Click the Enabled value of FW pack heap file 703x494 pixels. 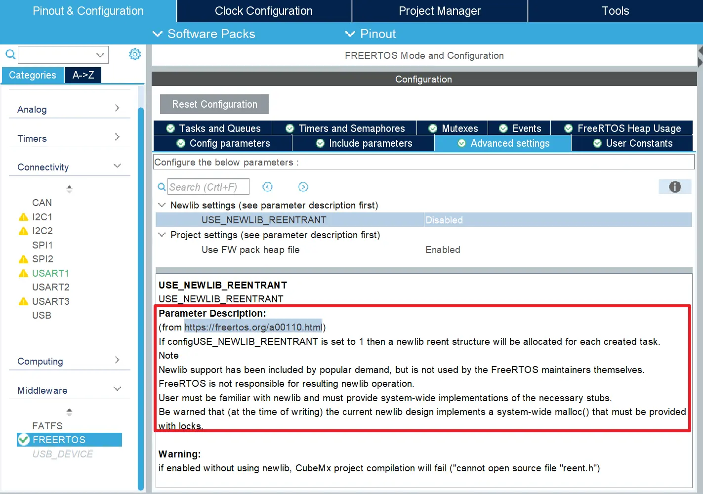(443, 250)
